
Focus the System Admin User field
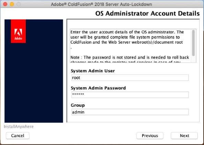point(130,77)
